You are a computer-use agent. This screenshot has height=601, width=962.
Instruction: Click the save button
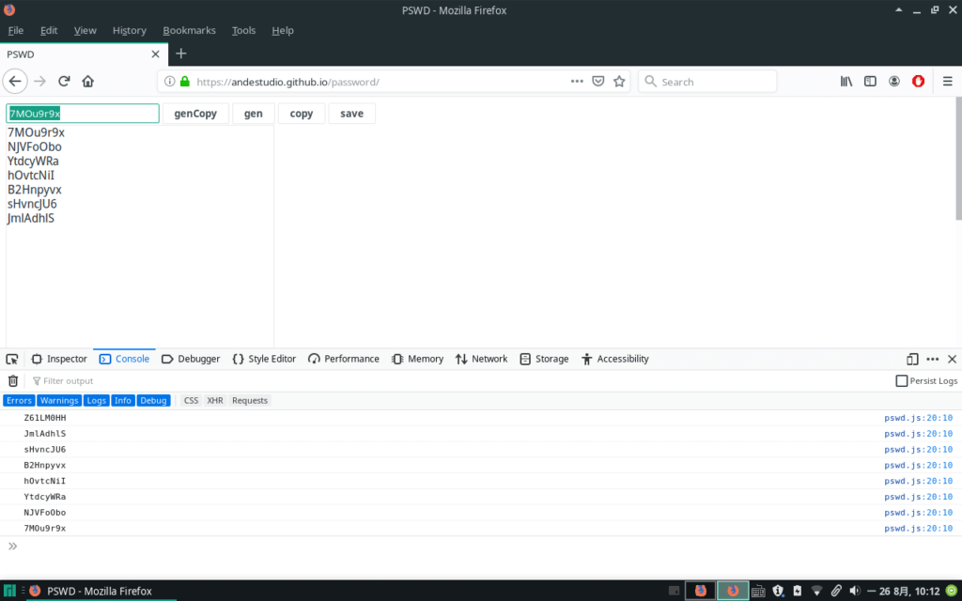[351, 114]
